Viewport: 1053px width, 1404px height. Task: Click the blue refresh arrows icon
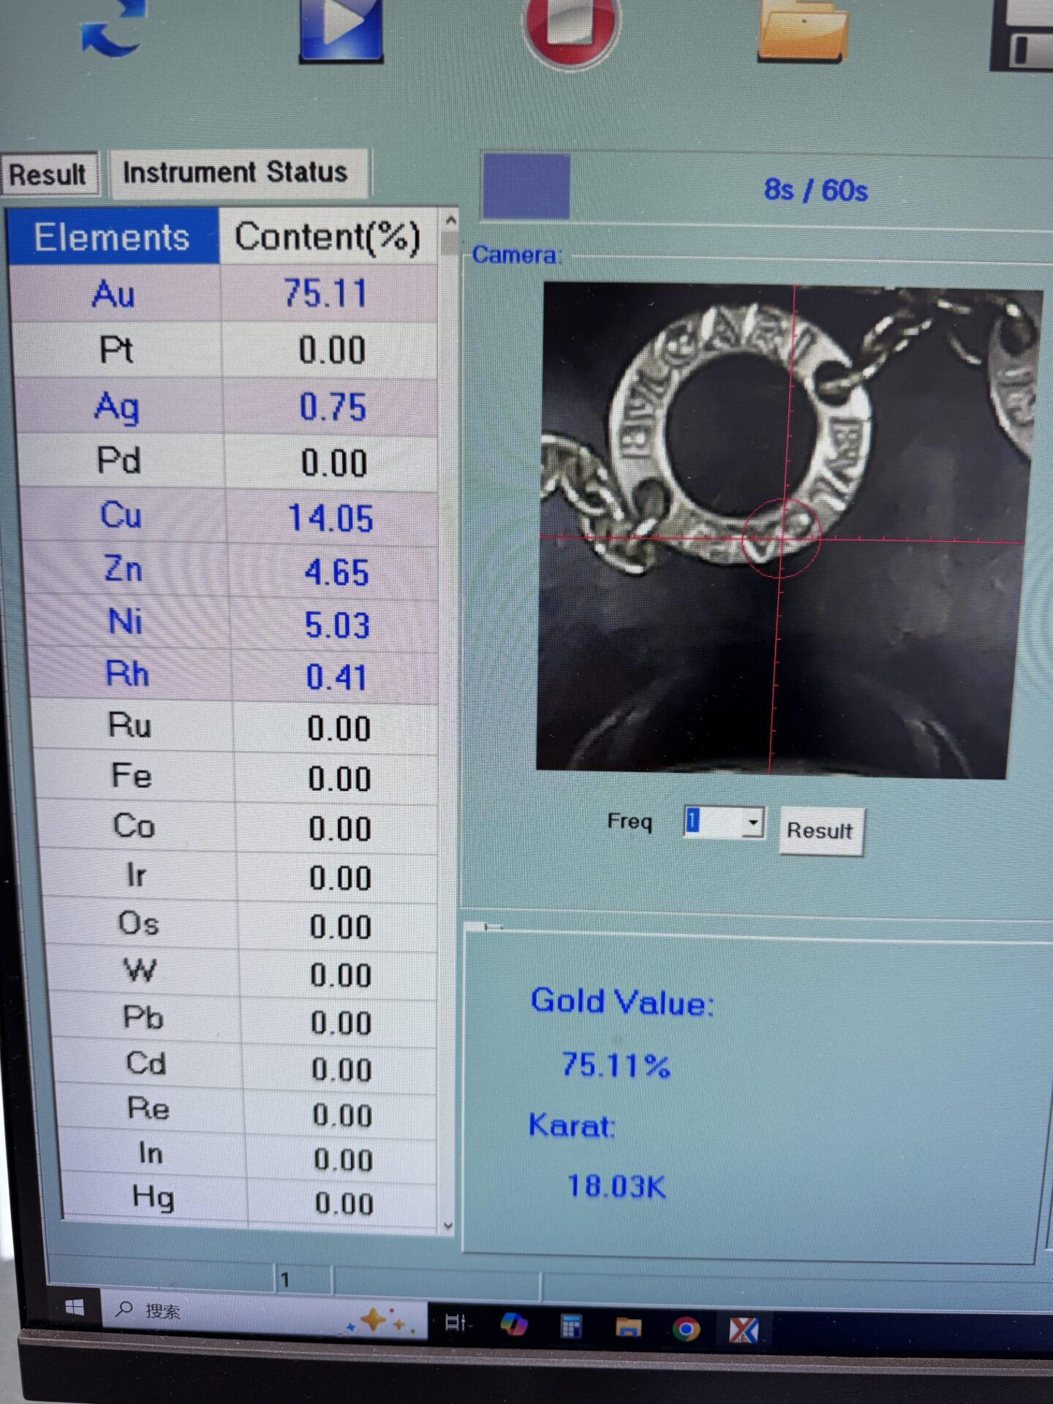[113, 31]
